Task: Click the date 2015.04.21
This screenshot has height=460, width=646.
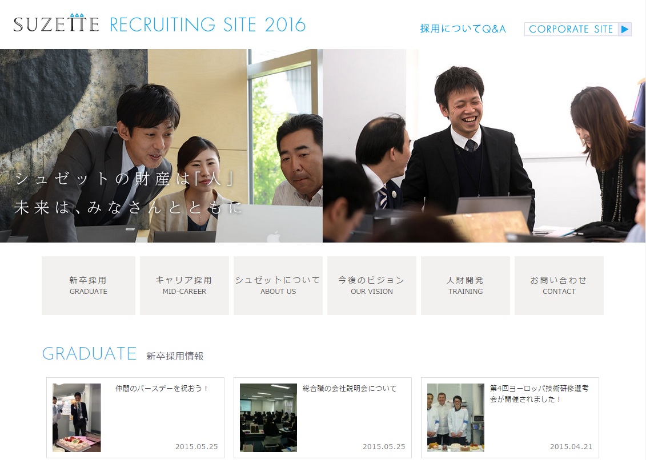Action: click(x=571, y=446)
